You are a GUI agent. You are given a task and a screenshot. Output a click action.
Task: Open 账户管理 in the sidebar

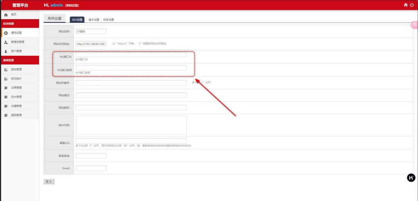(x=16, y=51)
